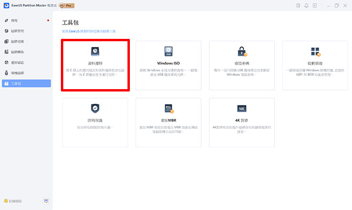Image resolution: width=352 pixels, height=210 pixels.
Task: Open the 4K alignment tool card
Action: click(242, 123)
